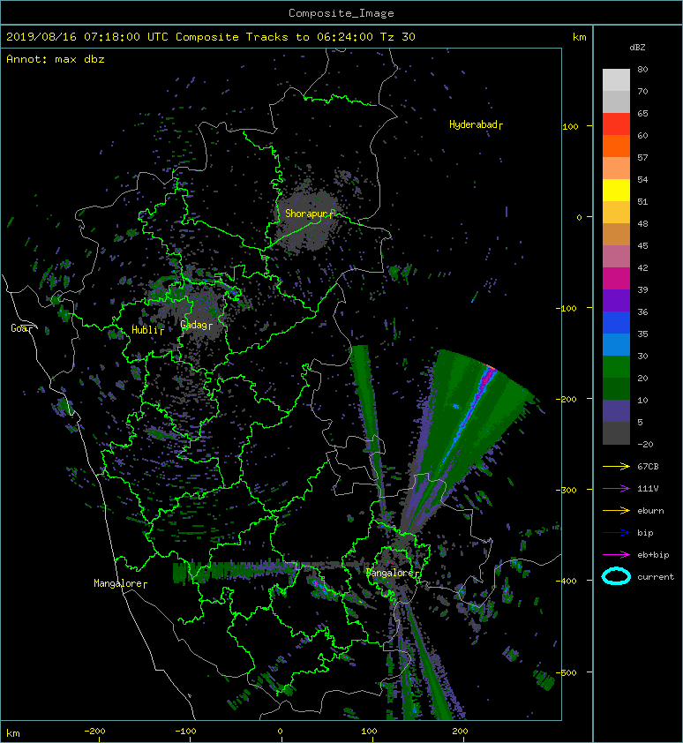Screen dimensions: 683x743
Task: Select the Bangalore city label
Action: click(391, 573)
